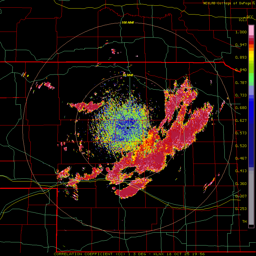Click the 0.253 legend value

[x=241, y=209]
